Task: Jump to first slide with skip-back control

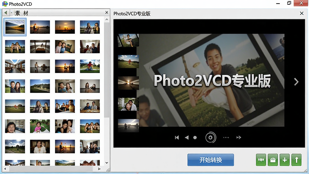Action: click(177, 137)
